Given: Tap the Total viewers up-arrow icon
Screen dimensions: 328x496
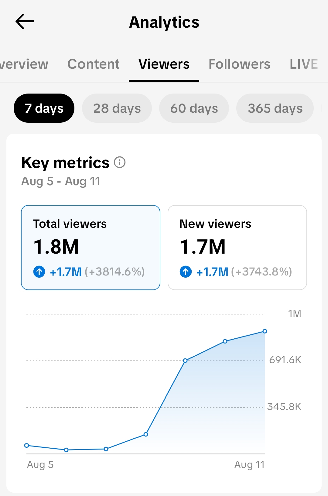Looking at the screenshot, I should coord(39,272).
